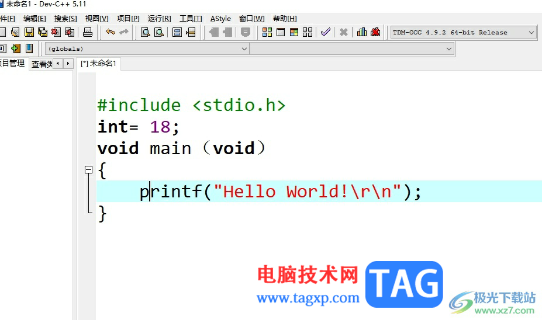Switch to the 项目管理 side tab
Screen dimensions: 542x320
tap(12, 63)
